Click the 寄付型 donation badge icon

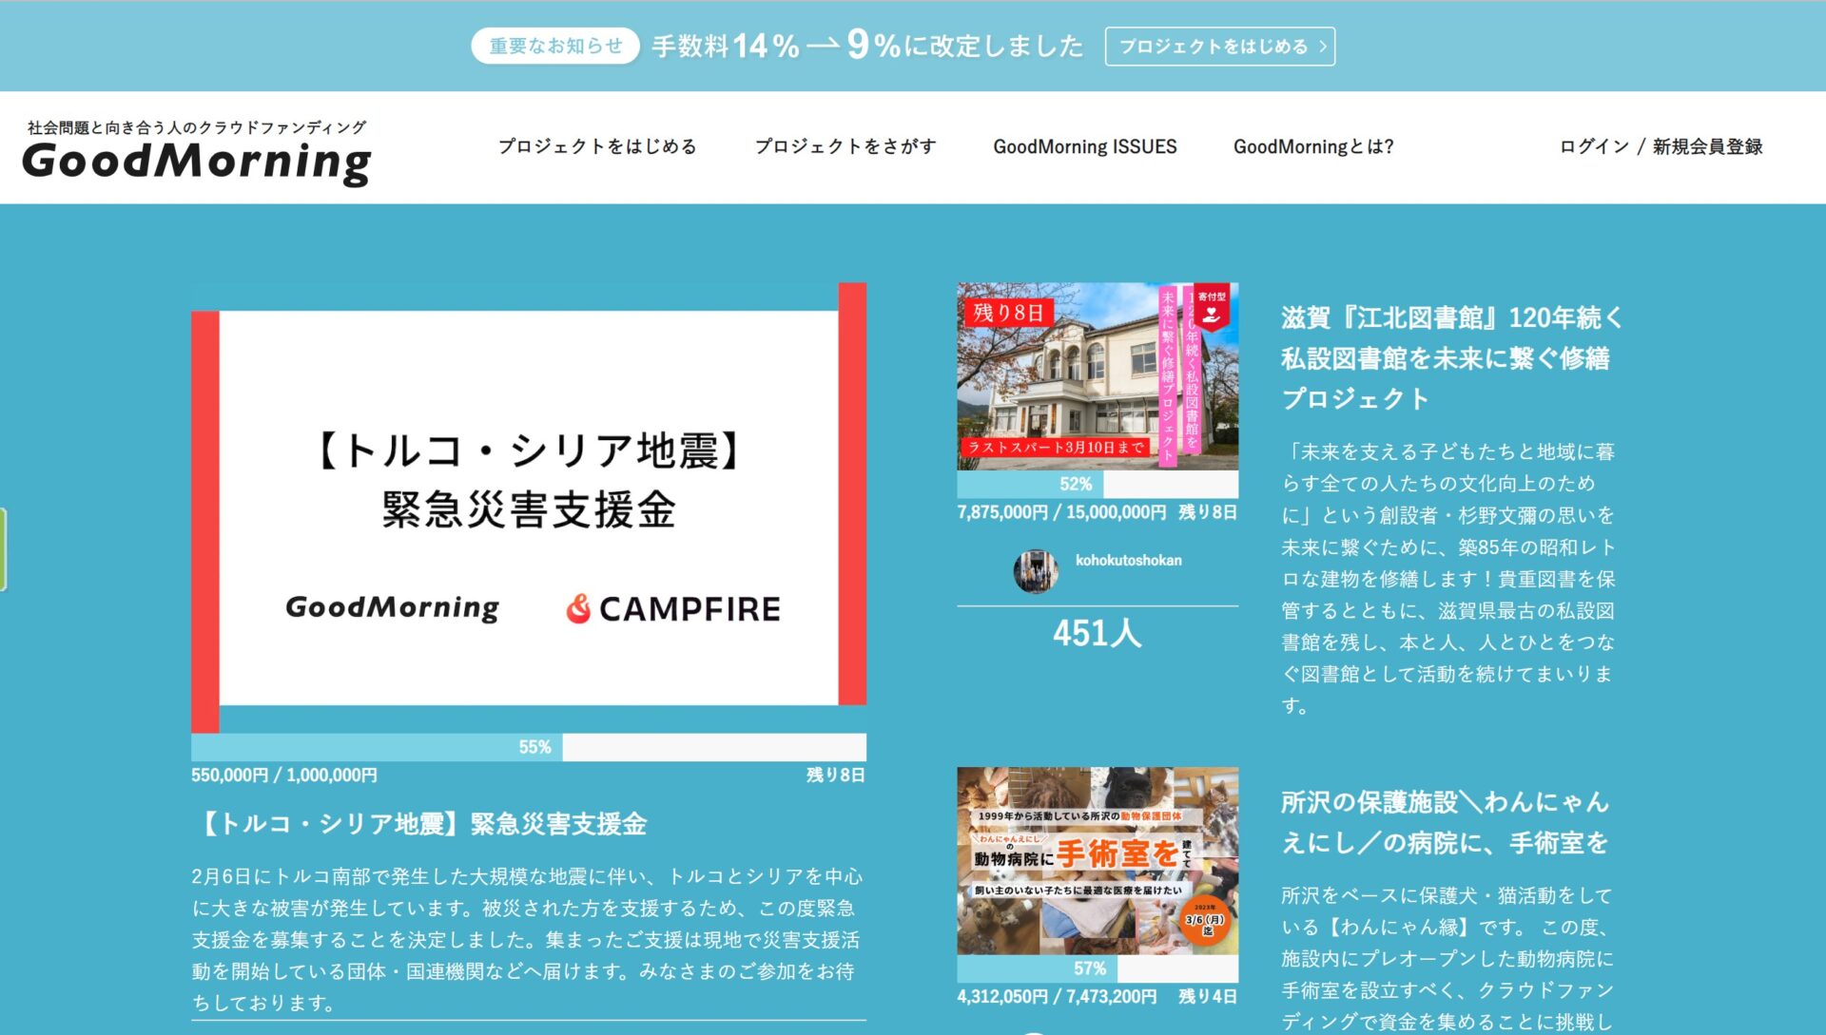(1212, 309)
